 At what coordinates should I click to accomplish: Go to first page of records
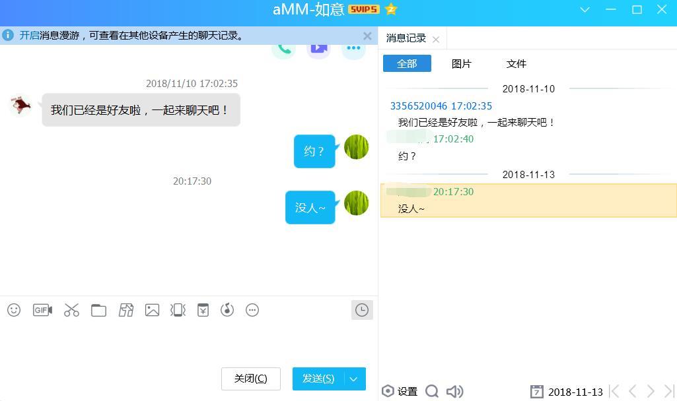(614, 391)
